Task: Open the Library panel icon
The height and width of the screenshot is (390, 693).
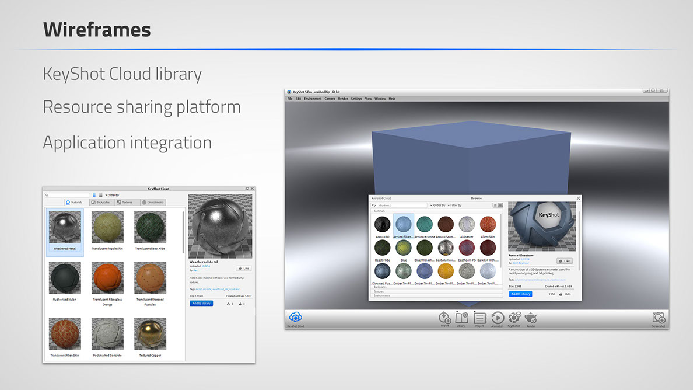Action: [x=461, y=318]
